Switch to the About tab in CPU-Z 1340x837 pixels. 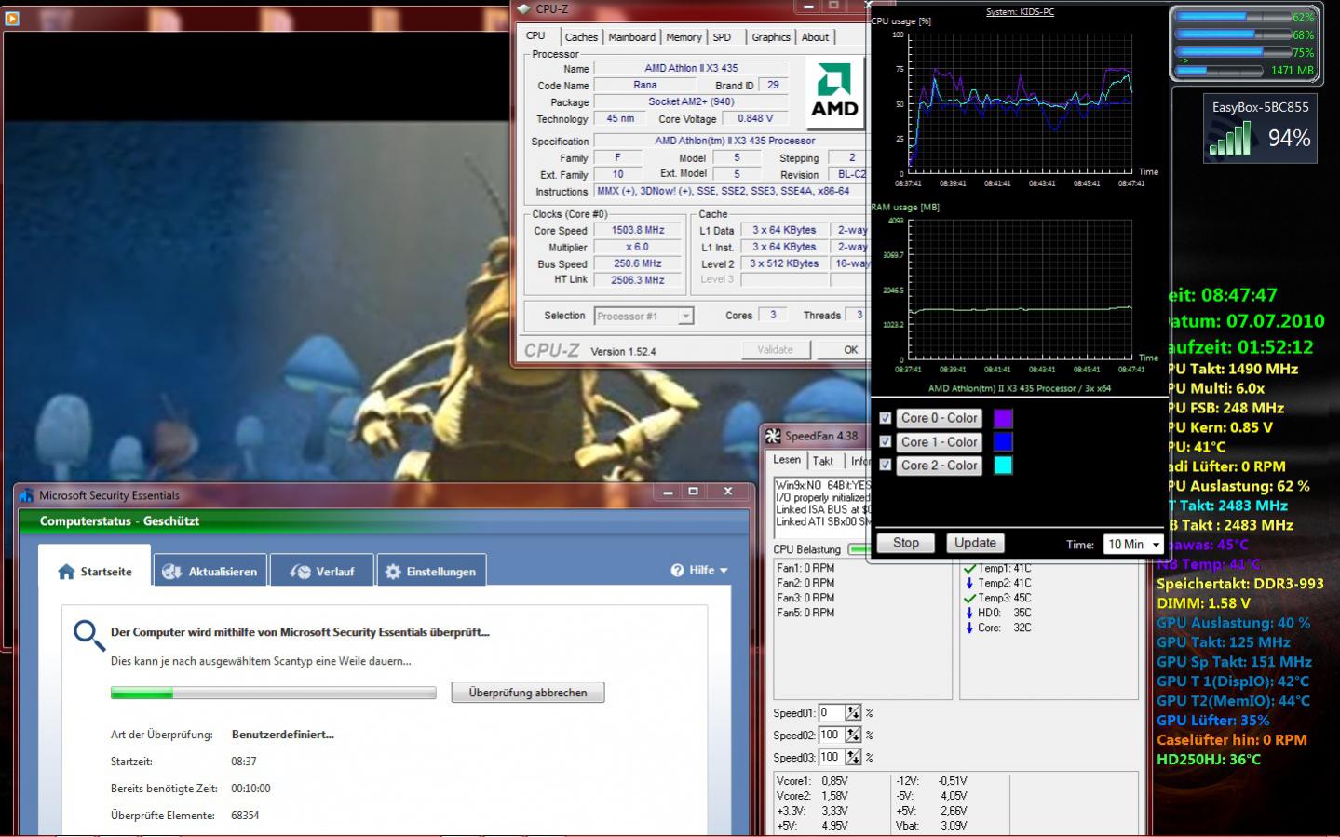tap(815, 37)
